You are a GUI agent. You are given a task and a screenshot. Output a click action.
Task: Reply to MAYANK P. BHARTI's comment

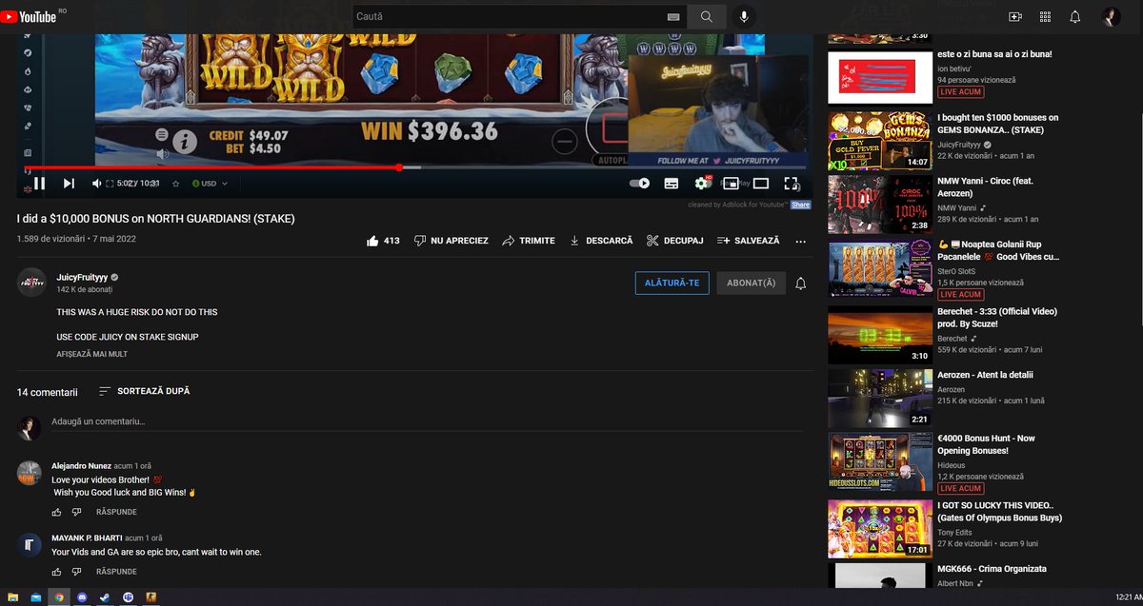pos(116,572)
